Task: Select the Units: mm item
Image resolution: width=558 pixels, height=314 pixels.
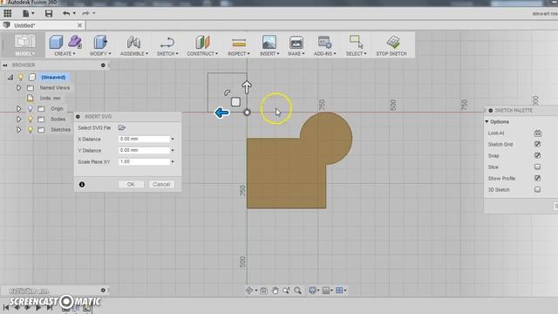Action: [50, 99]
